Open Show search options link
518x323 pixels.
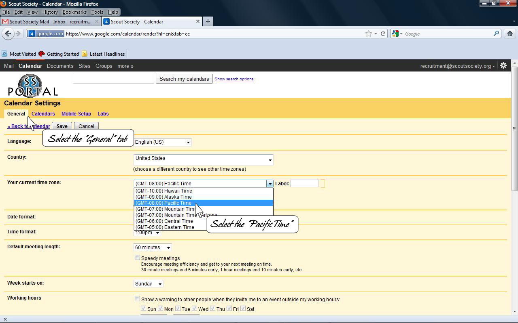[234, 79]
